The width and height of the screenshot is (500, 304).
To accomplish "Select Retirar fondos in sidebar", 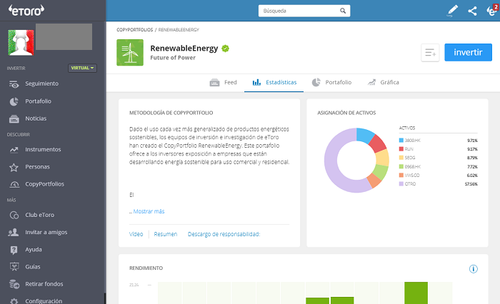I will coord(44,284).
